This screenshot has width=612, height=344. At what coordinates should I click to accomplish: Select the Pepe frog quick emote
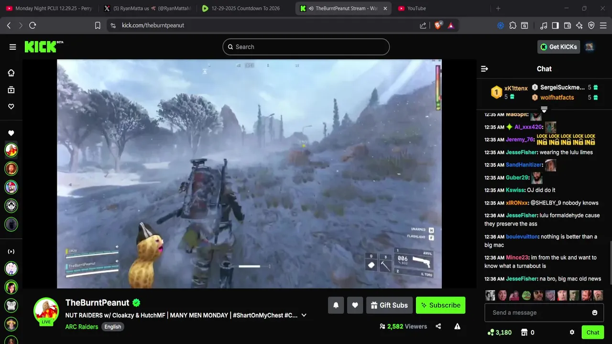pos(526,296)
